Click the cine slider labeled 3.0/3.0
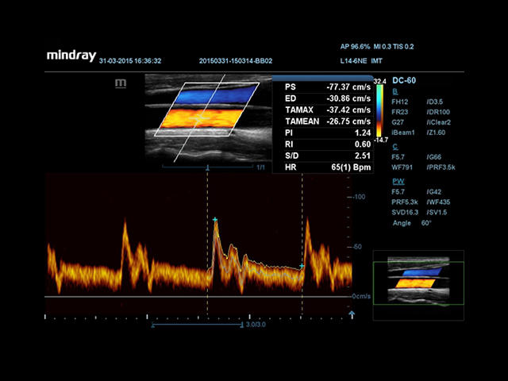Screen dimensions: 508x381 point(198,325)
